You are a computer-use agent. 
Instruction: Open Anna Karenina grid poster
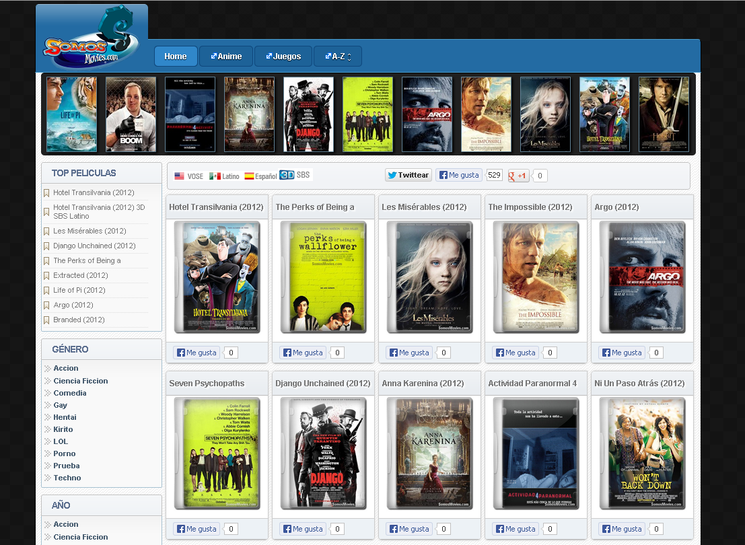click(431, 453)
